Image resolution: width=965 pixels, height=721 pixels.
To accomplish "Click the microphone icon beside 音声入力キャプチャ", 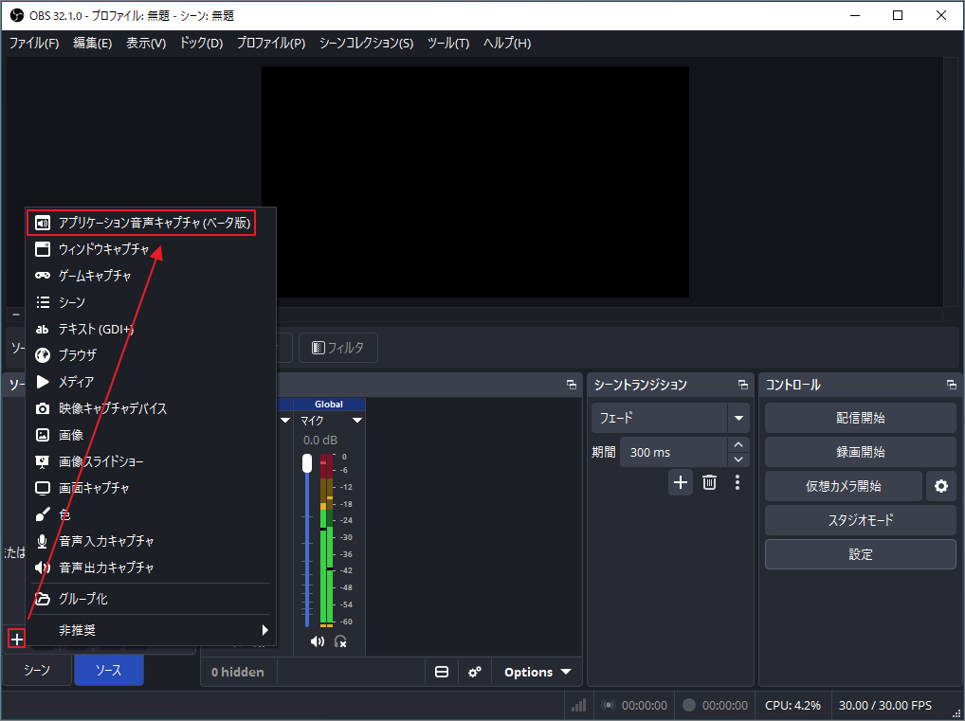I will (x=43, y=541).
